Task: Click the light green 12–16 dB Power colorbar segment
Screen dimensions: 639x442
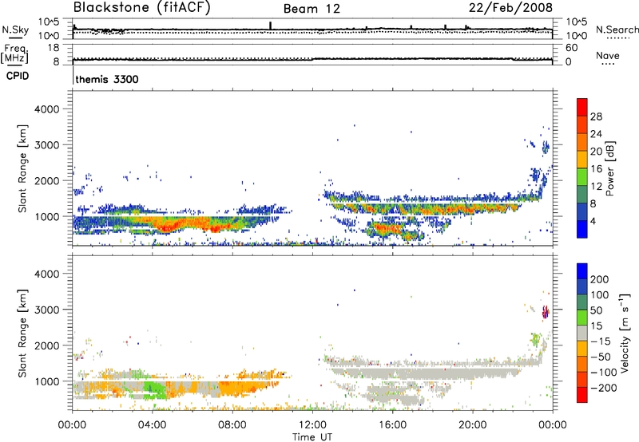Action: (x=582, y=176)
